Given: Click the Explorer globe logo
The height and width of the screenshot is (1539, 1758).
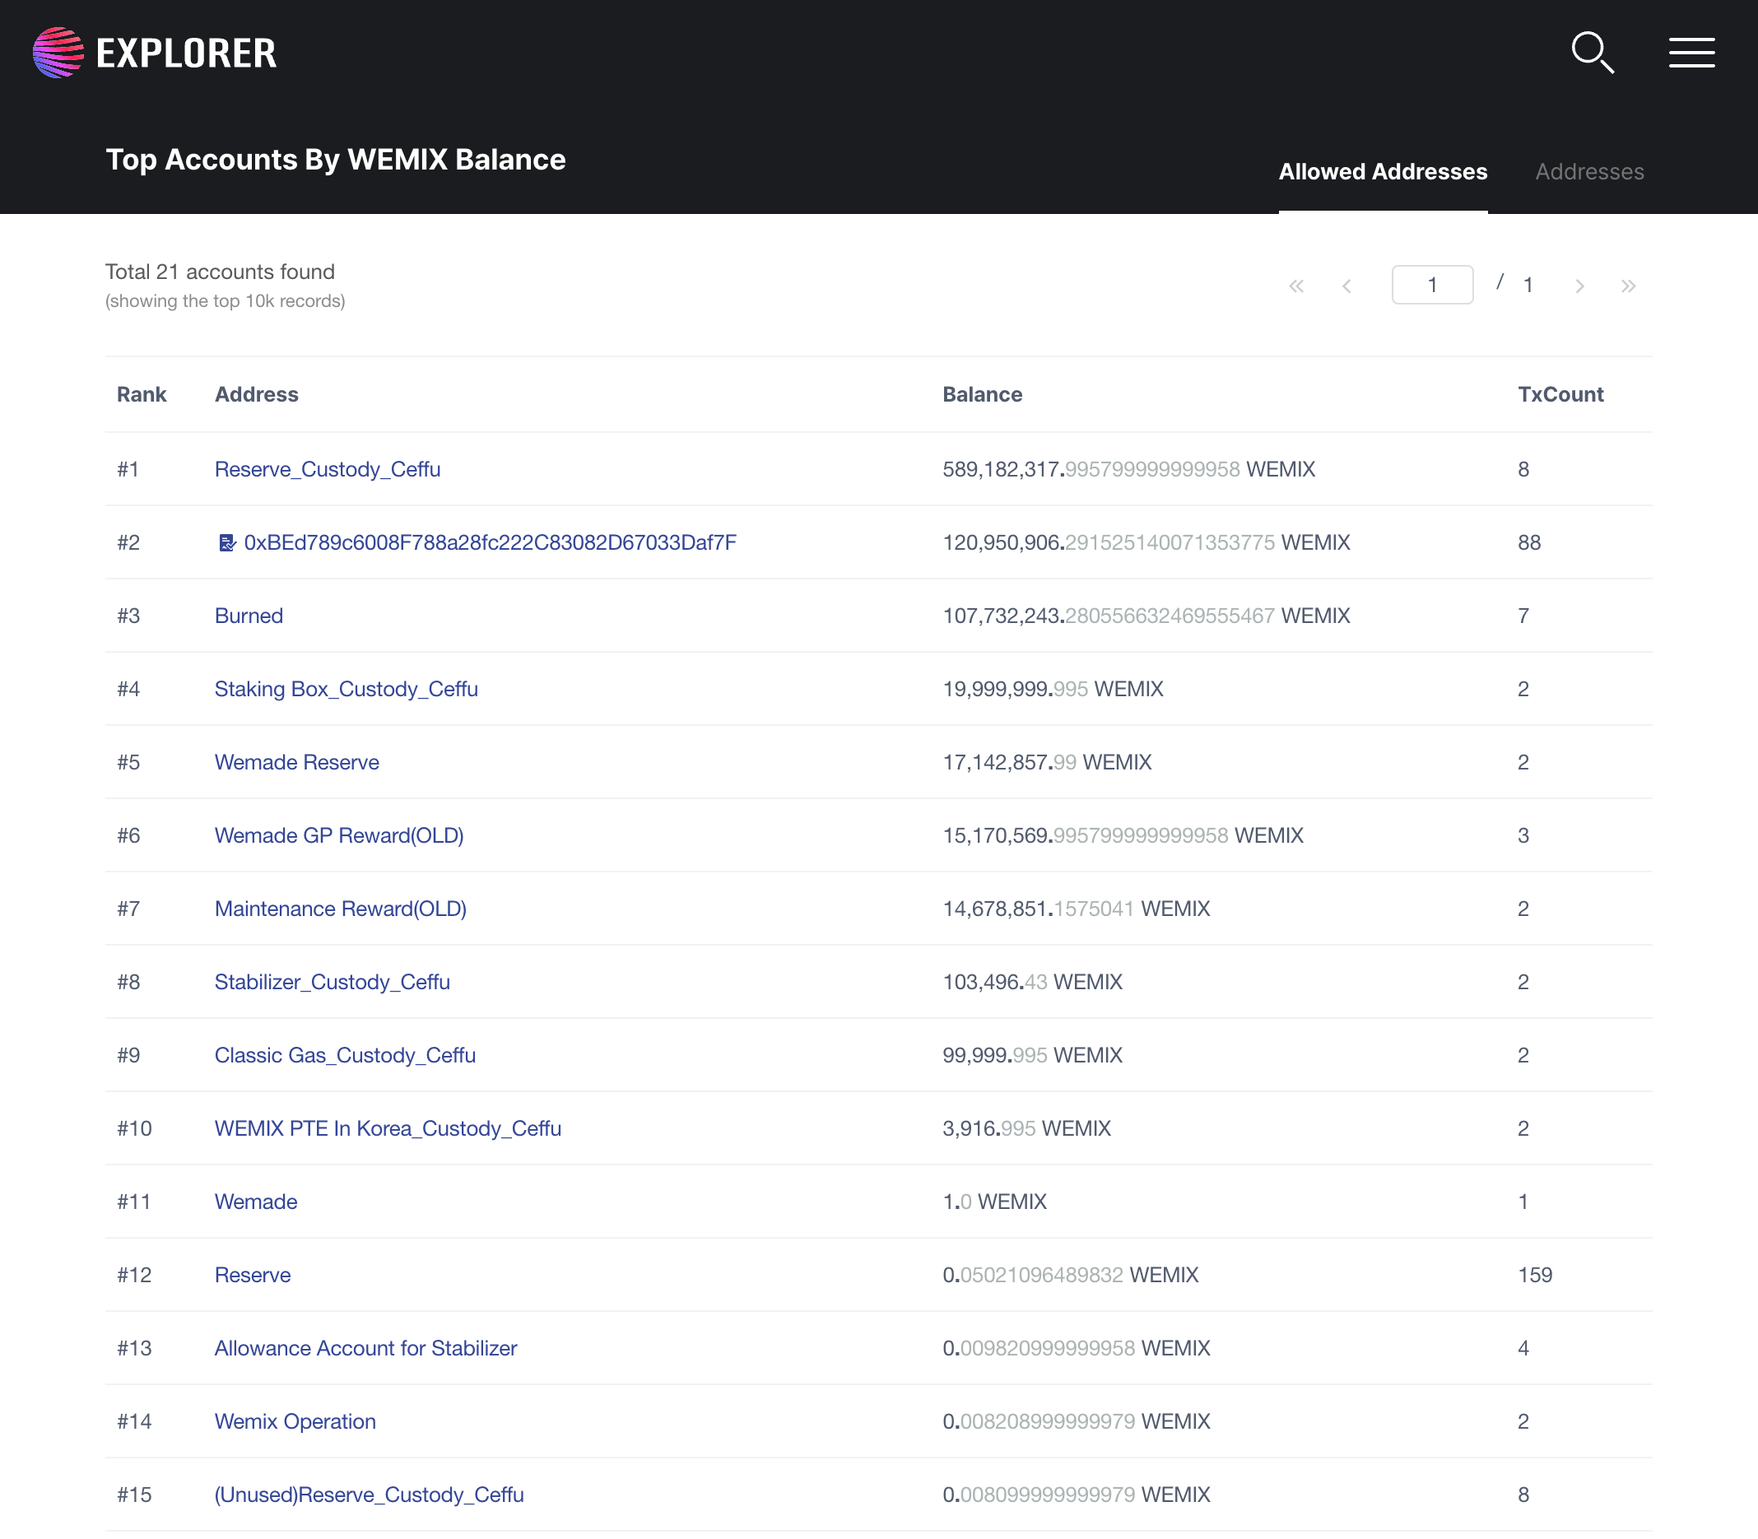Looking at the screenshot, I should (x=58, y=53).
